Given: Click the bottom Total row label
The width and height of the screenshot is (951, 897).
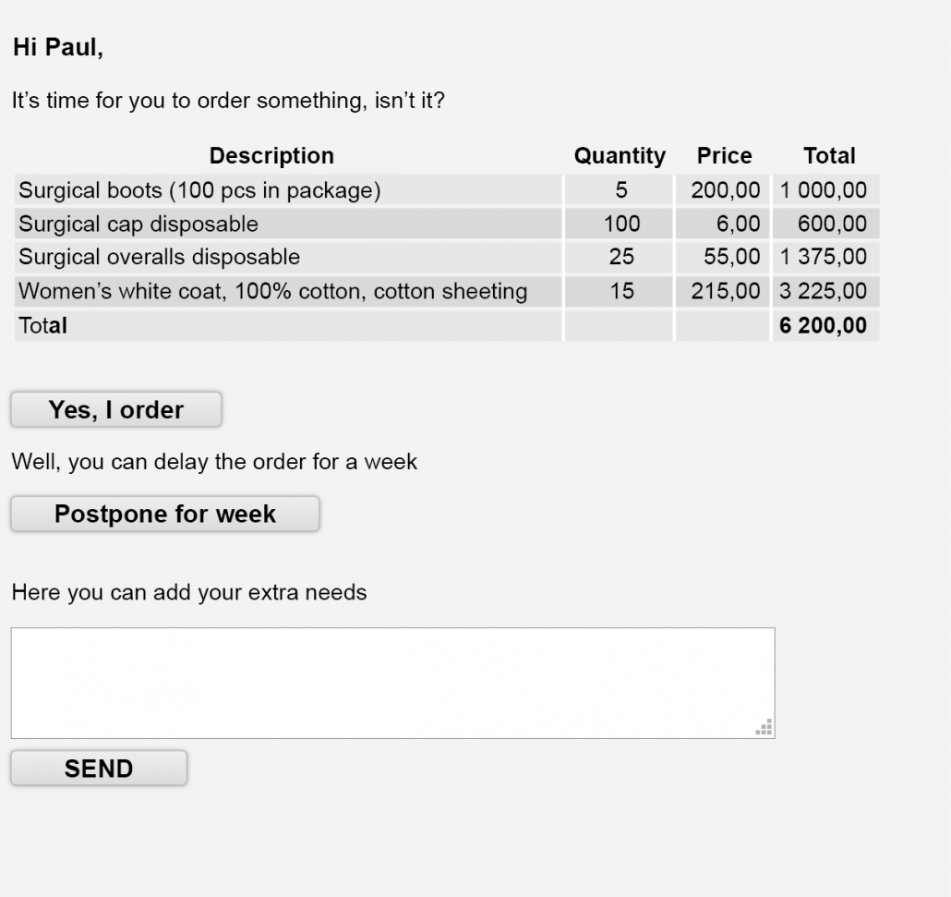Looking at the screenshot, I should pos(43,325).
